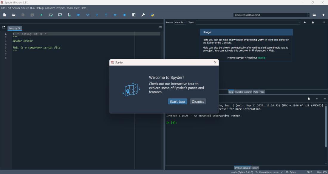The height and width of the screenshot is (174, 328).
Task: Run file with the green play icon
Action: point(41,15)
